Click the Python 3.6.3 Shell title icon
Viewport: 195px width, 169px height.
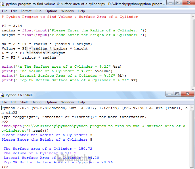click(3, 95)
